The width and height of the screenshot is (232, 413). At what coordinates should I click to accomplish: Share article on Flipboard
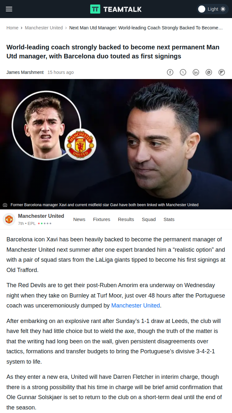[222, 72]
